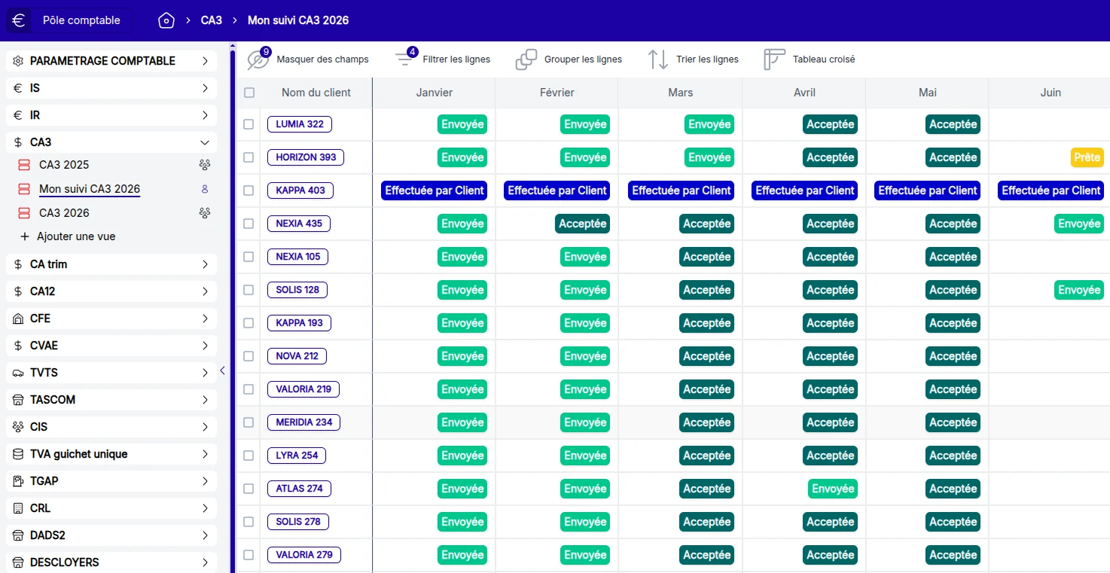Check the LUMIA 322 row checkbox
This screenshot has height=573, width=1110.
click(x=249, y=124)
